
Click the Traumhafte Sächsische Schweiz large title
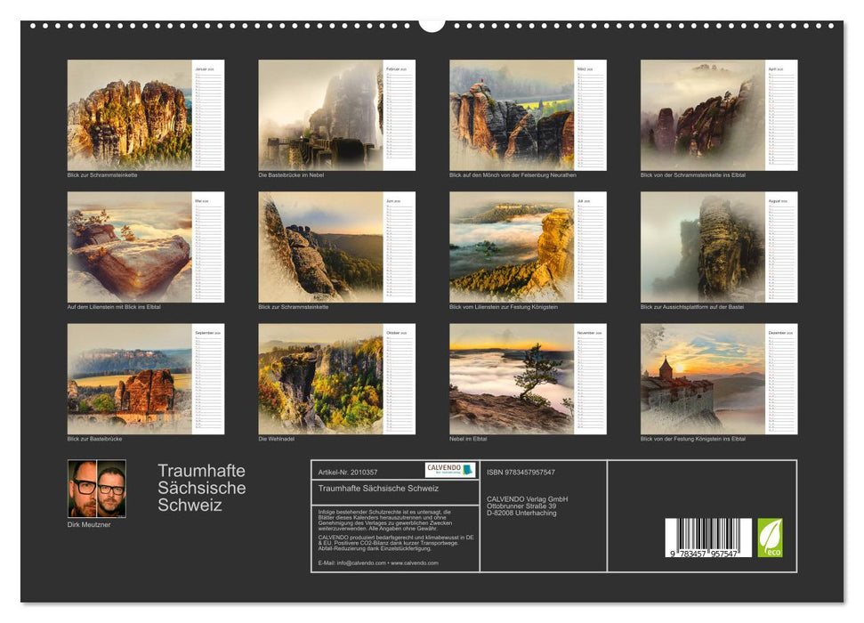pyautogui.click(x=202, y=488)
